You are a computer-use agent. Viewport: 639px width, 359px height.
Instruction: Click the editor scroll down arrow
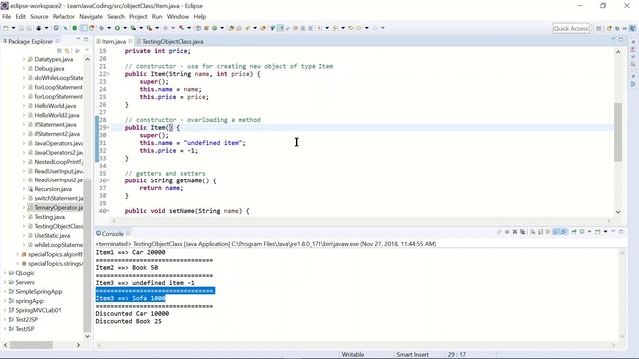coord(618,212)
